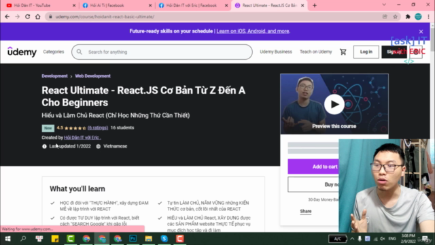Switch to Hỏi Dân IT với Eric Facebook tab
Viewport: 435px width, 245px height.
pos(193,5)
